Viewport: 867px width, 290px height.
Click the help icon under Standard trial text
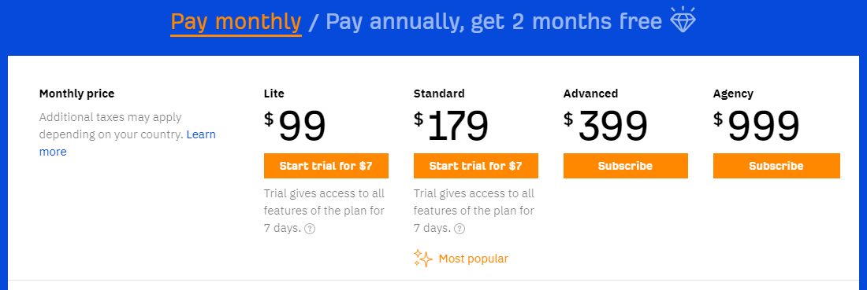460,229
